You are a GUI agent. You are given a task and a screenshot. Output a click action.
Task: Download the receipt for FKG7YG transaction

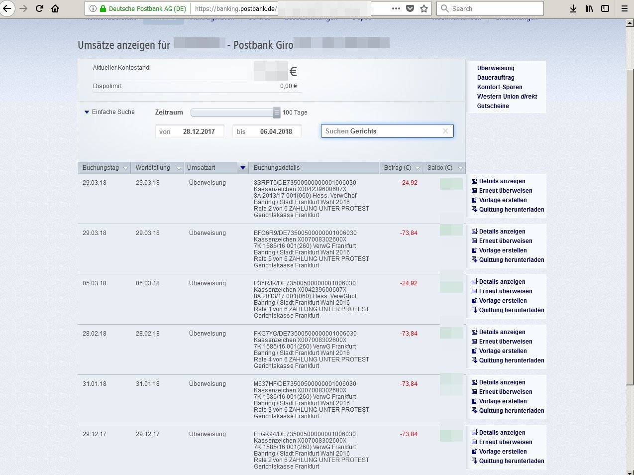pos(508,360)
